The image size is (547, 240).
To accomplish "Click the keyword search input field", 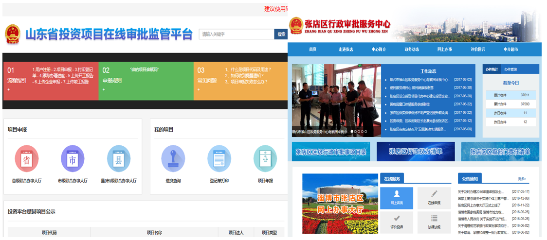I will pos(236,34).
